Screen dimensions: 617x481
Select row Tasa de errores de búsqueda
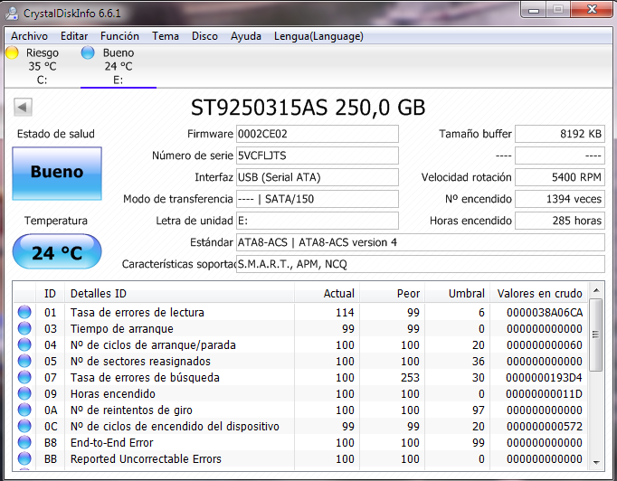coord(300,378)
